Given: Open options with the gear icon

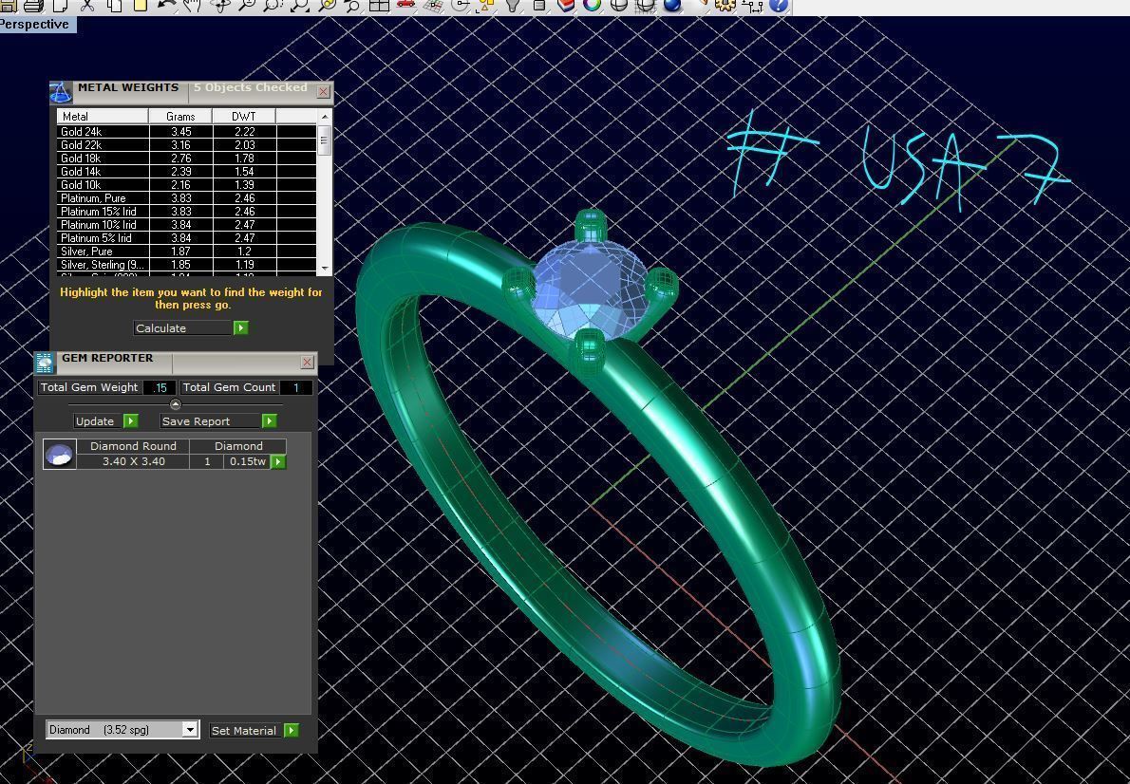Looking at the screenshot, I should [725, 5].
